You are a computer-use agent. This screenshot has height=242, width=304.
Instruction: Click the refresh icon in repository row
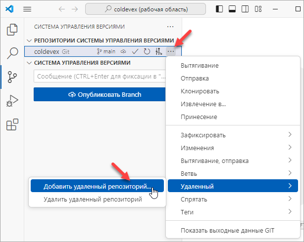pos(147,51)
